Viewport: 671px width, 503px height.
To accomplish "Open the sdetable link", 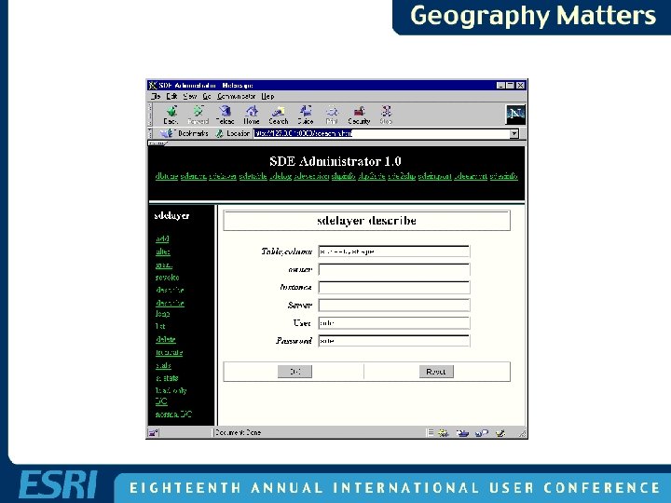I will tap(253, 176).
